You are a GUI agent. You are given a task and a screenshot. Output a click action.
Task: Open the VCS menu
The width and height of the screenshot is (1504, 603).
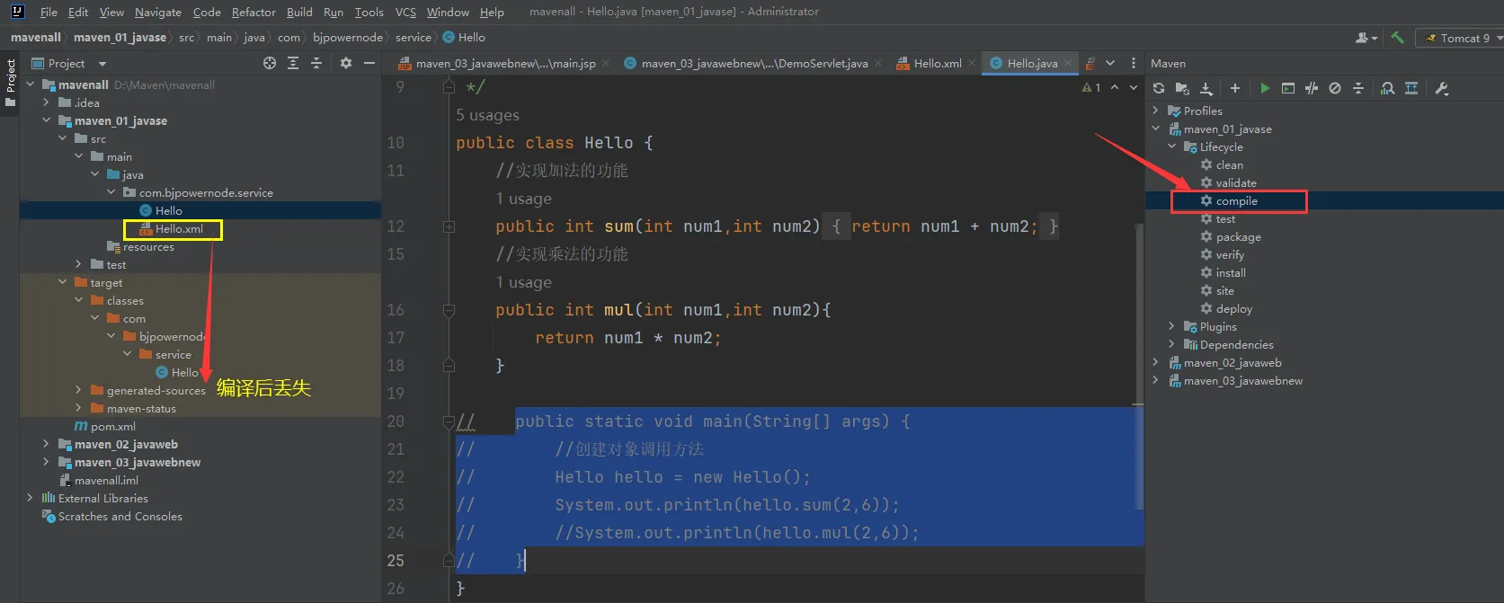pos(405,12)
